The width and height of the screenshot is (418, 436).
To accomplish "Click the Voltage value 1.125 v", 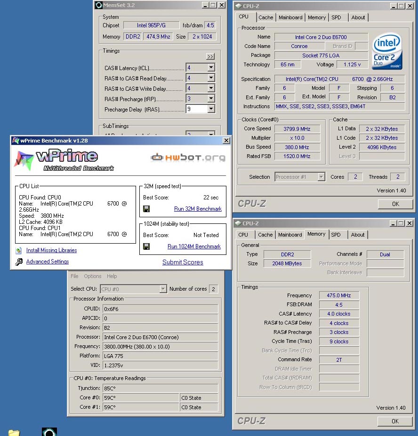I will 352,64.
